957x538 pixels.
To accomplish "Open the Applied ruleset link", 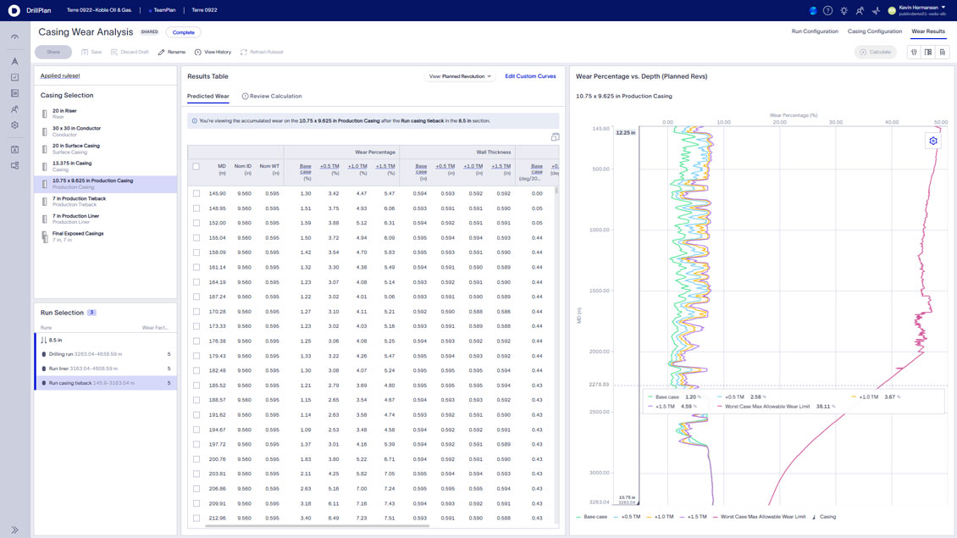I will click(60, 75).
